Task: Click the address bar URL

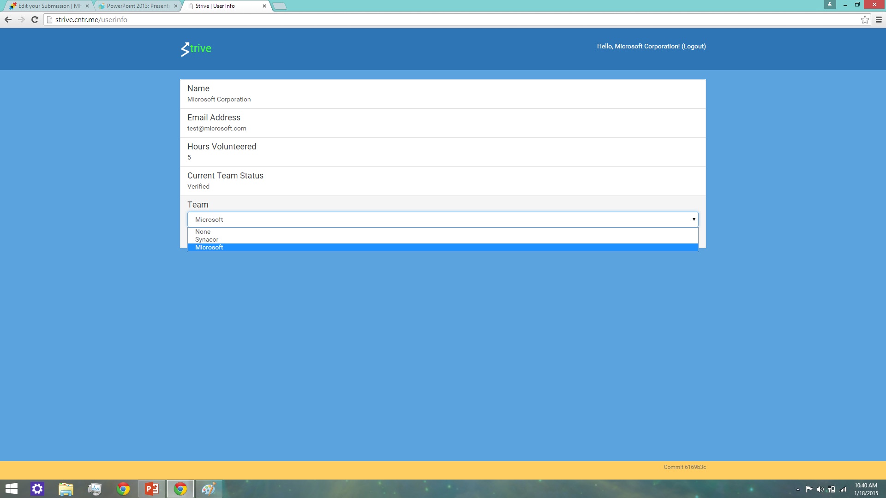Action: pos(91,19)
